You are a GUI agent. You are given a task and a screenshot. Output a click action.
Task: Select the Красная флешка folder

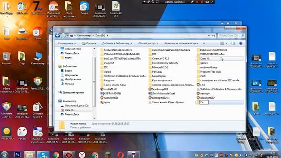point(160,80)
